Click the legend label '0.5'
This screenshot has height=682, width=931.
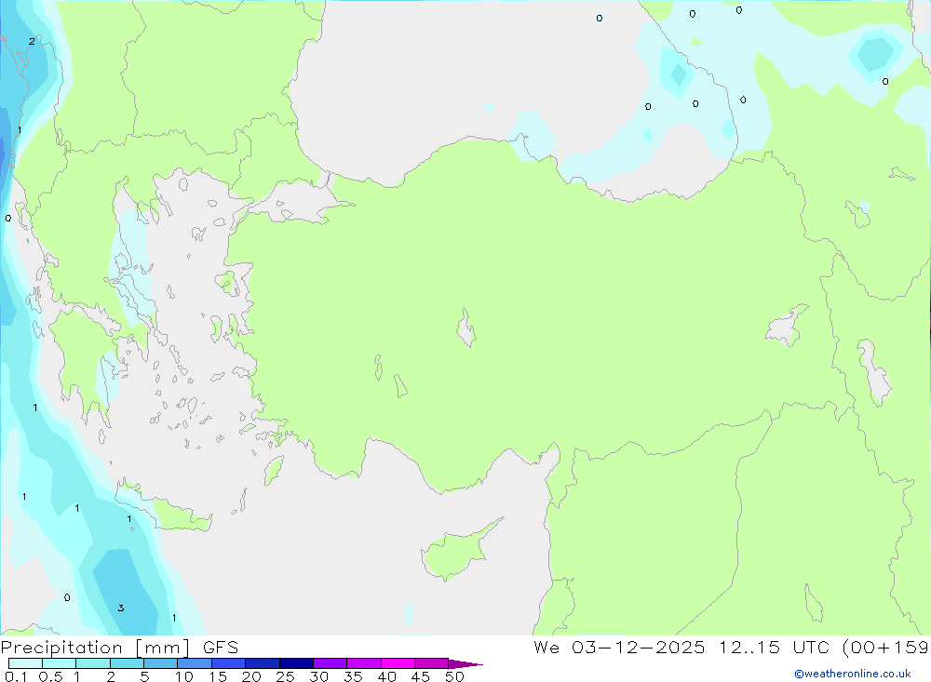coord(50,676)
